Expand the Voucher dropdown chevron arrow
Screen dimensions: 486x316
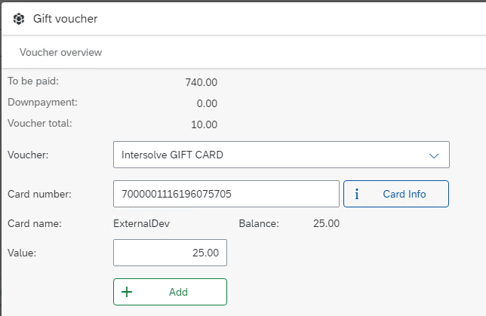[x=434, y=155]
